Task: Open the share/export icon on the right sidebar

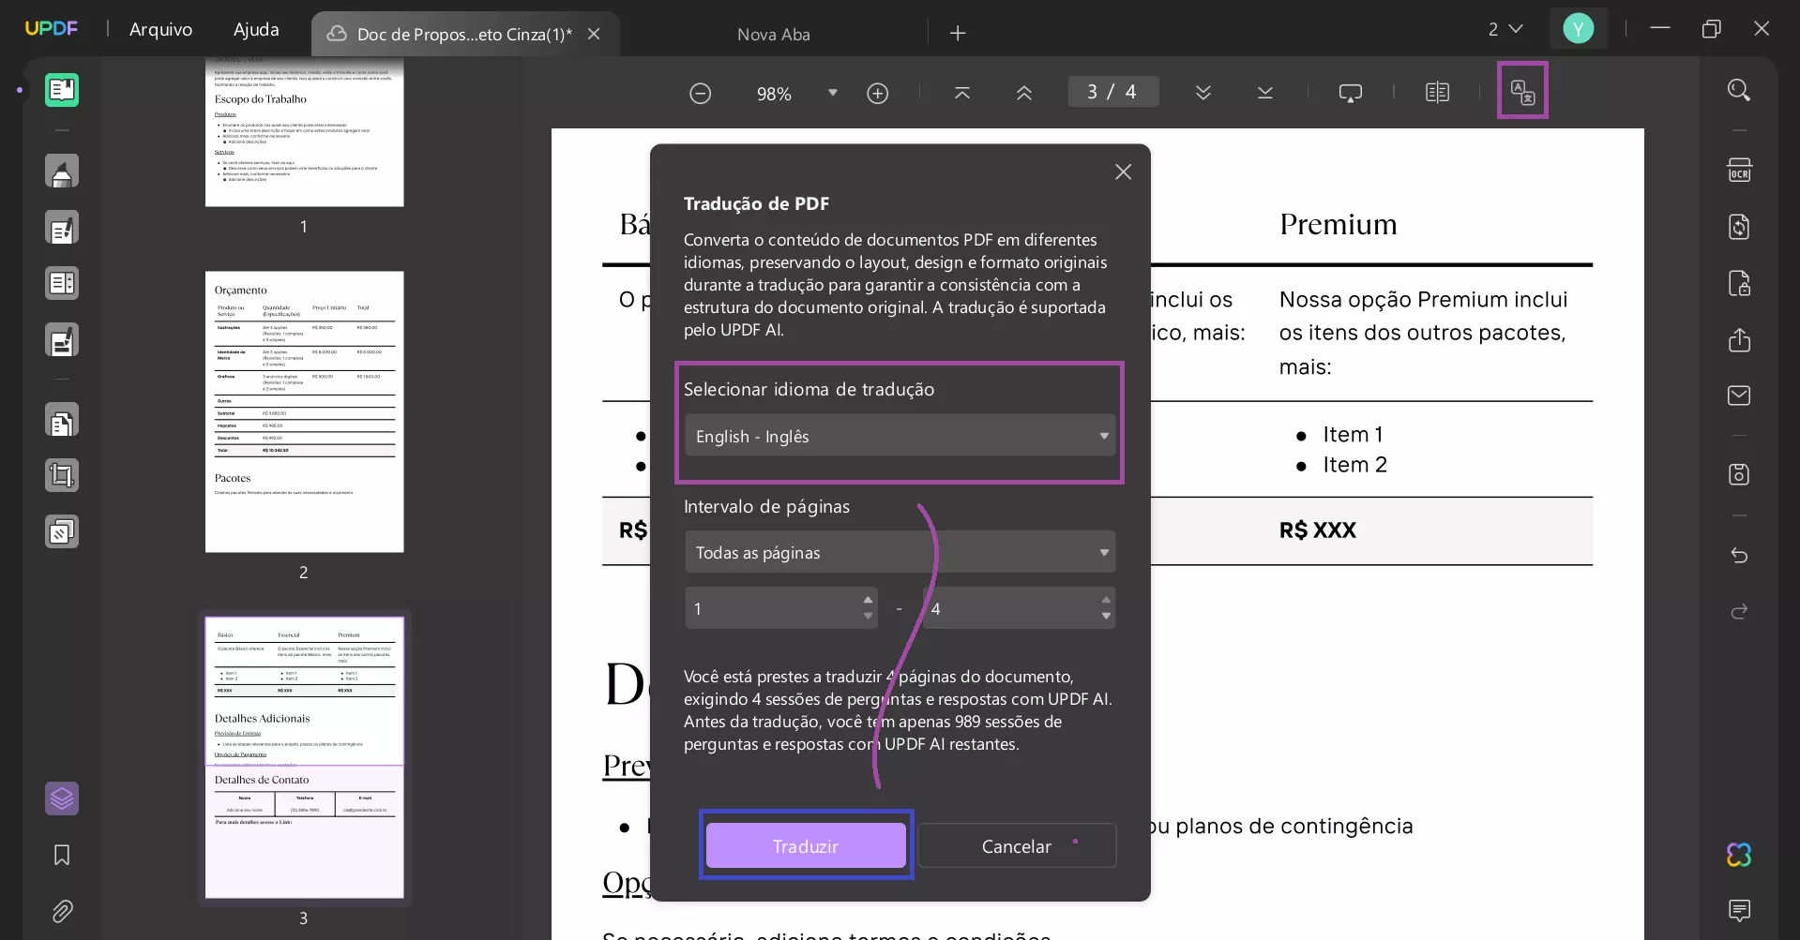Action: click(x=1740, y=340)
